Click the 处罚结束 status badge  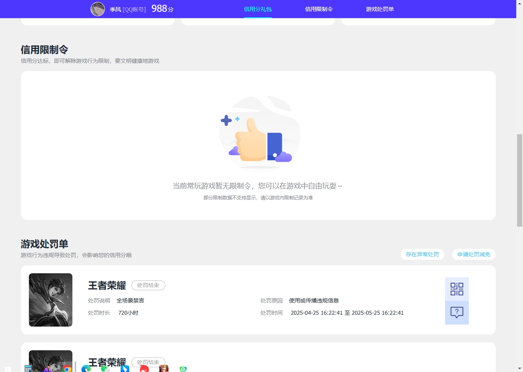point(148,285)
